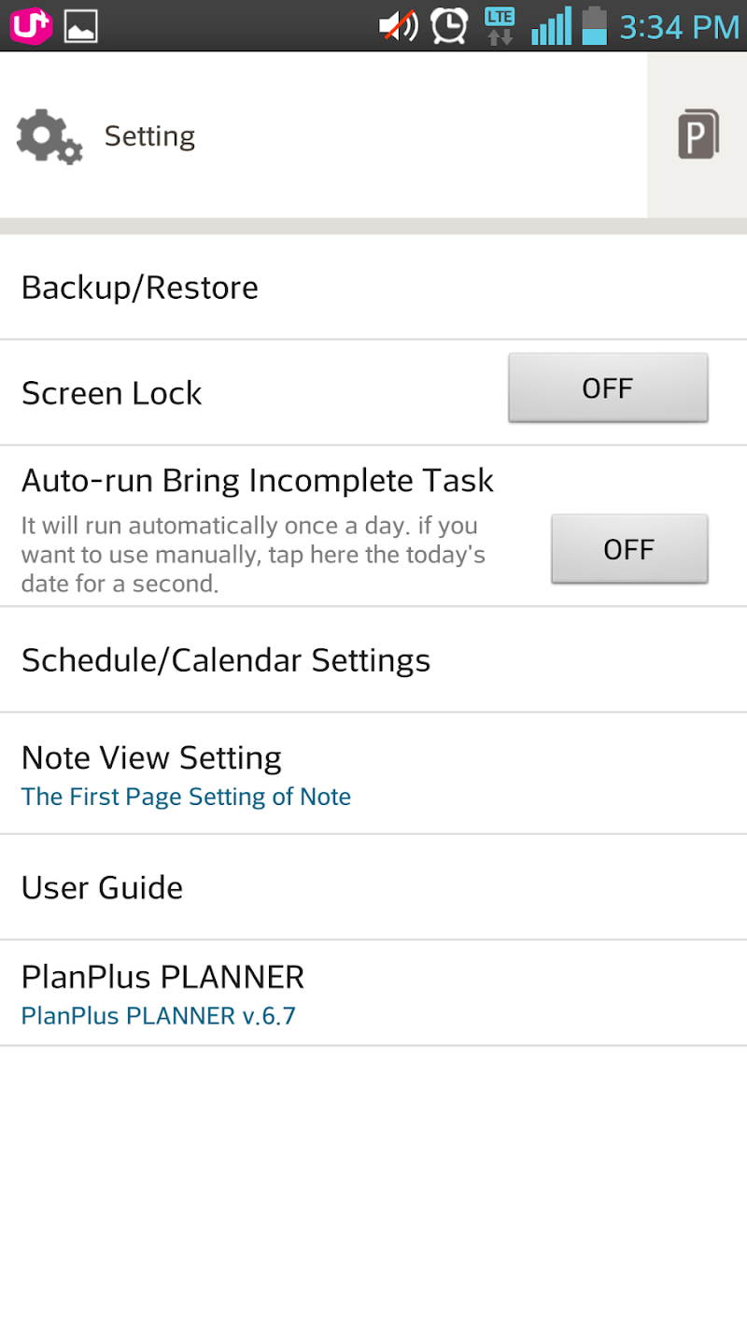Image resolution: width=747 pixels, height=1328 pixels.
Task: Tap the Setting gear icon
Action: coord(49,136)
